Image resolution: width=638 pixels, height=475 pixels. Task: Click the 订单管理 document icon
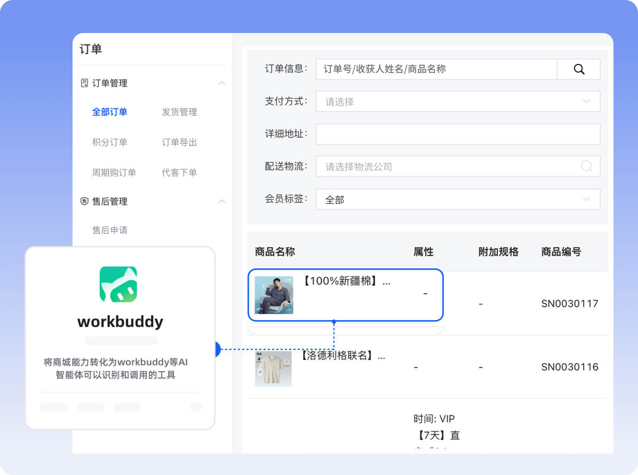pyautogui.click(x=84, y=83)
